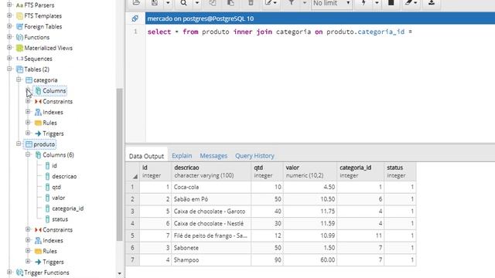
Task: Click the Download as CSV icon
Action: (432, 3)
